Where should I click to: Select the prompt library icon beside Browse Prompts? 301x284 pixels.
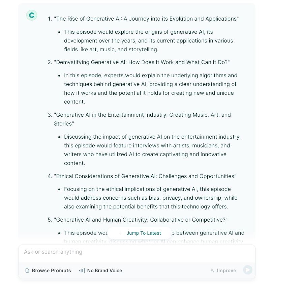point(27,271)
